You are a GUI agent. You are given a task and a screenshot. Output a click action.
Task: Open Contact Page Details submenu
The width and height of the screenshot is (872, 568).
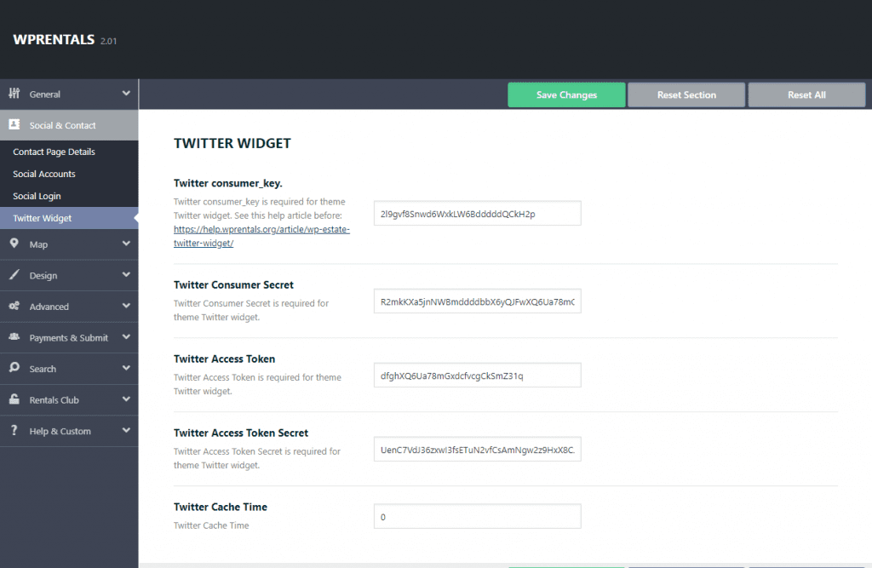click(x=54, y=152)
